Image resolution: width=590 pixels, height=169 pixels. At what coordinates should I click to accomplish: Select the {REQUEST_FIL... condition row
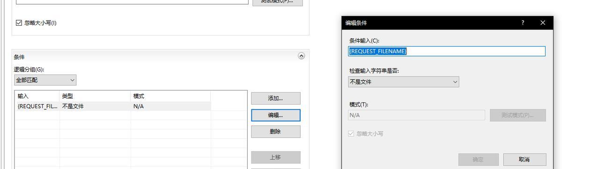112,106
